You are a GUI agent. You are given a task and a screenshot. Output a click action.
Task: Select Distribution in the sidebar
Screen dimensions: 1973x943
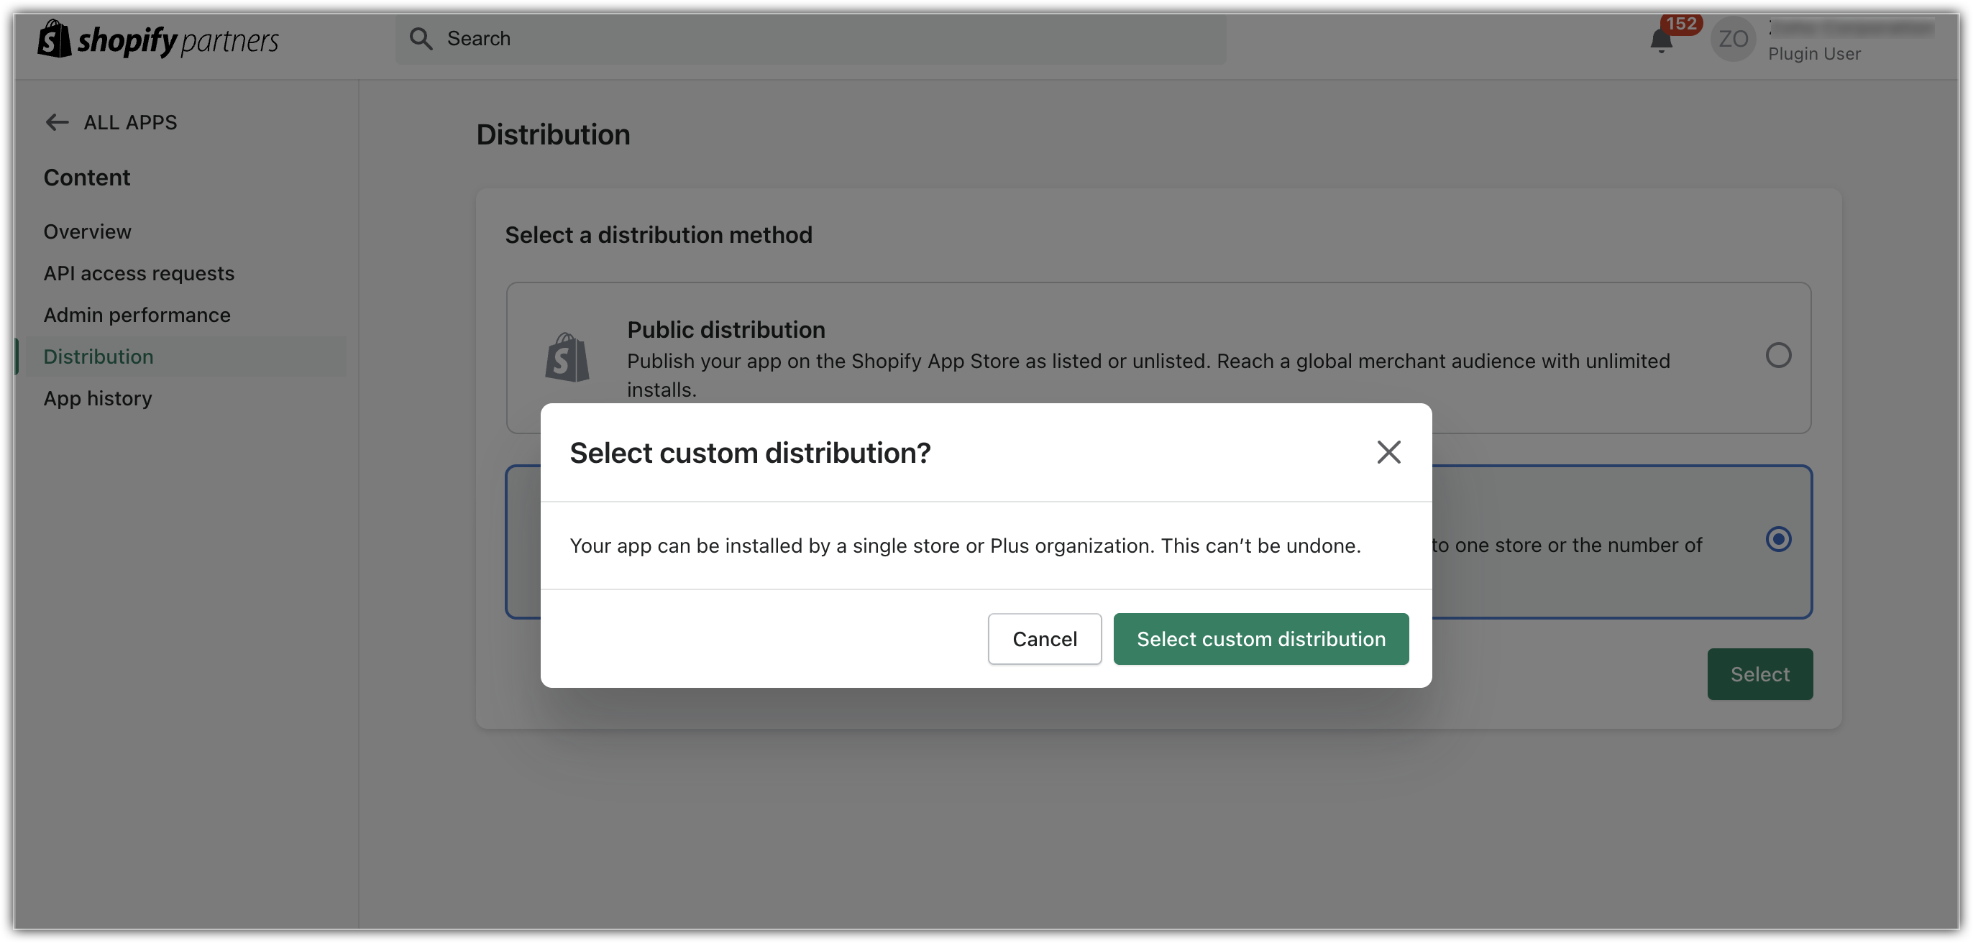[x=98, y=356]
